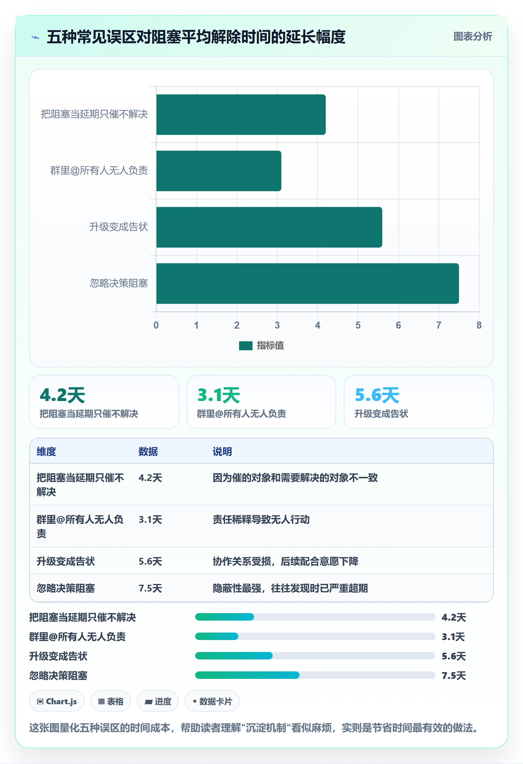Viewport: 523px width, 764px height.
Task: Click the 5.6天 value beside progress bar
Action: (x=454, y=656)
